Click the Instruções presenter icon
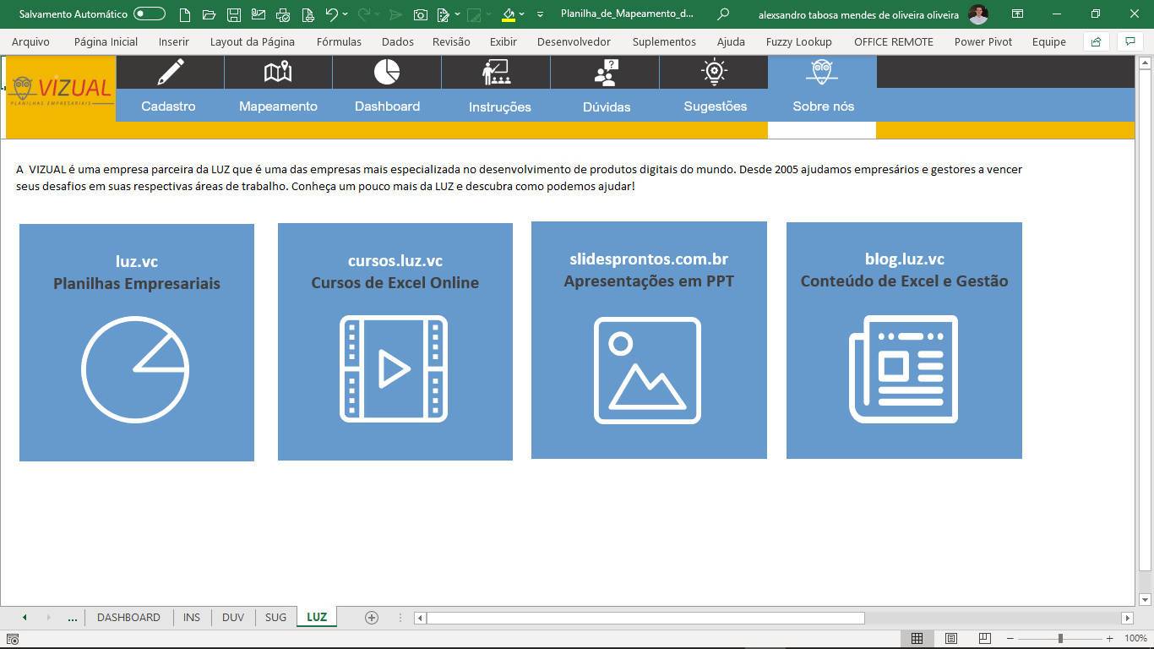This screenshot has height=649, width=1154. pyautogui.click(x=496, y=72)
